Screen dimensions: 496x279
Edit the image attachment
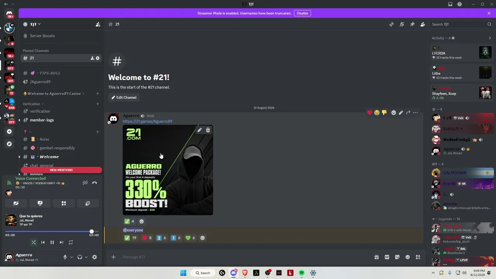[x=200, y=130]
